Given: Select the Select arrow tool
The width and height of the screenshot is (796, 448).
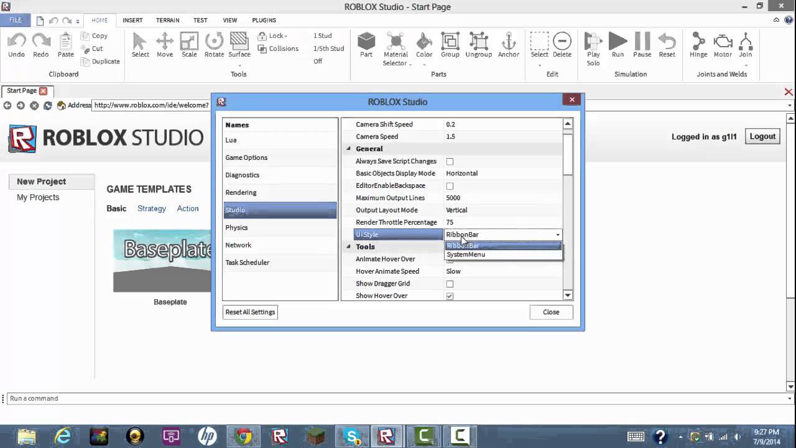Looking at the screenshot, I should (140, 42).
